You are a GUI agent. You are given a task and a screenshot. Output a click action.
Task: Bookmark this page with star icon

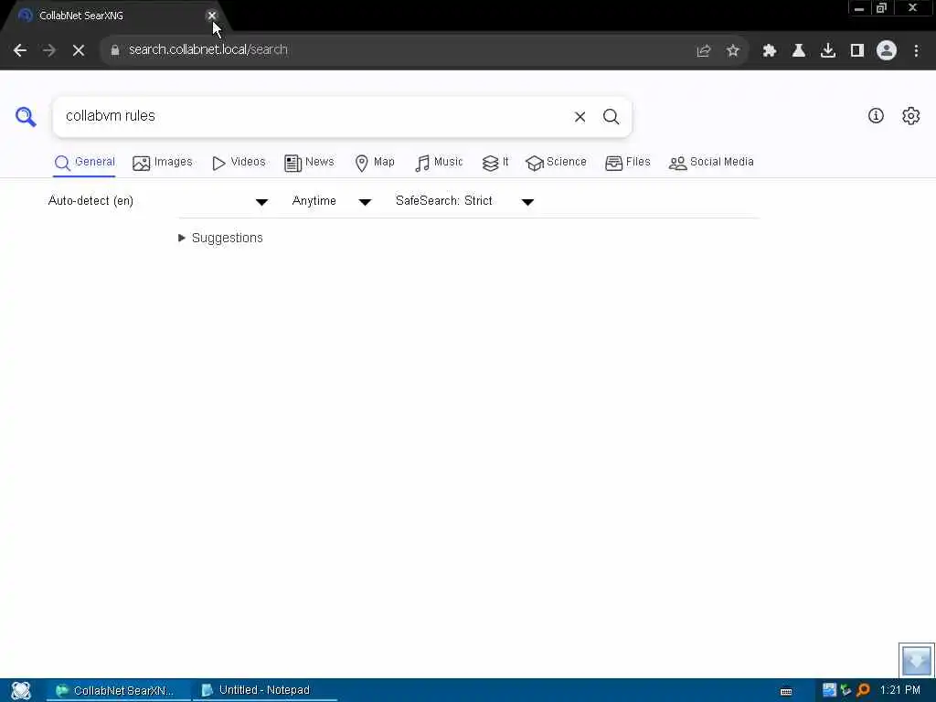click(x=733, y=51)
